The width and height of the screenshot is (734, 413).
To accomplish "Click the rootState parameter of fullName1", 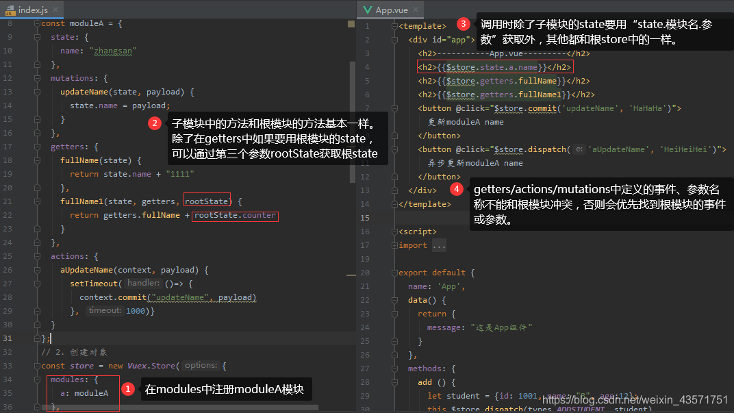I will click(207, 201).
